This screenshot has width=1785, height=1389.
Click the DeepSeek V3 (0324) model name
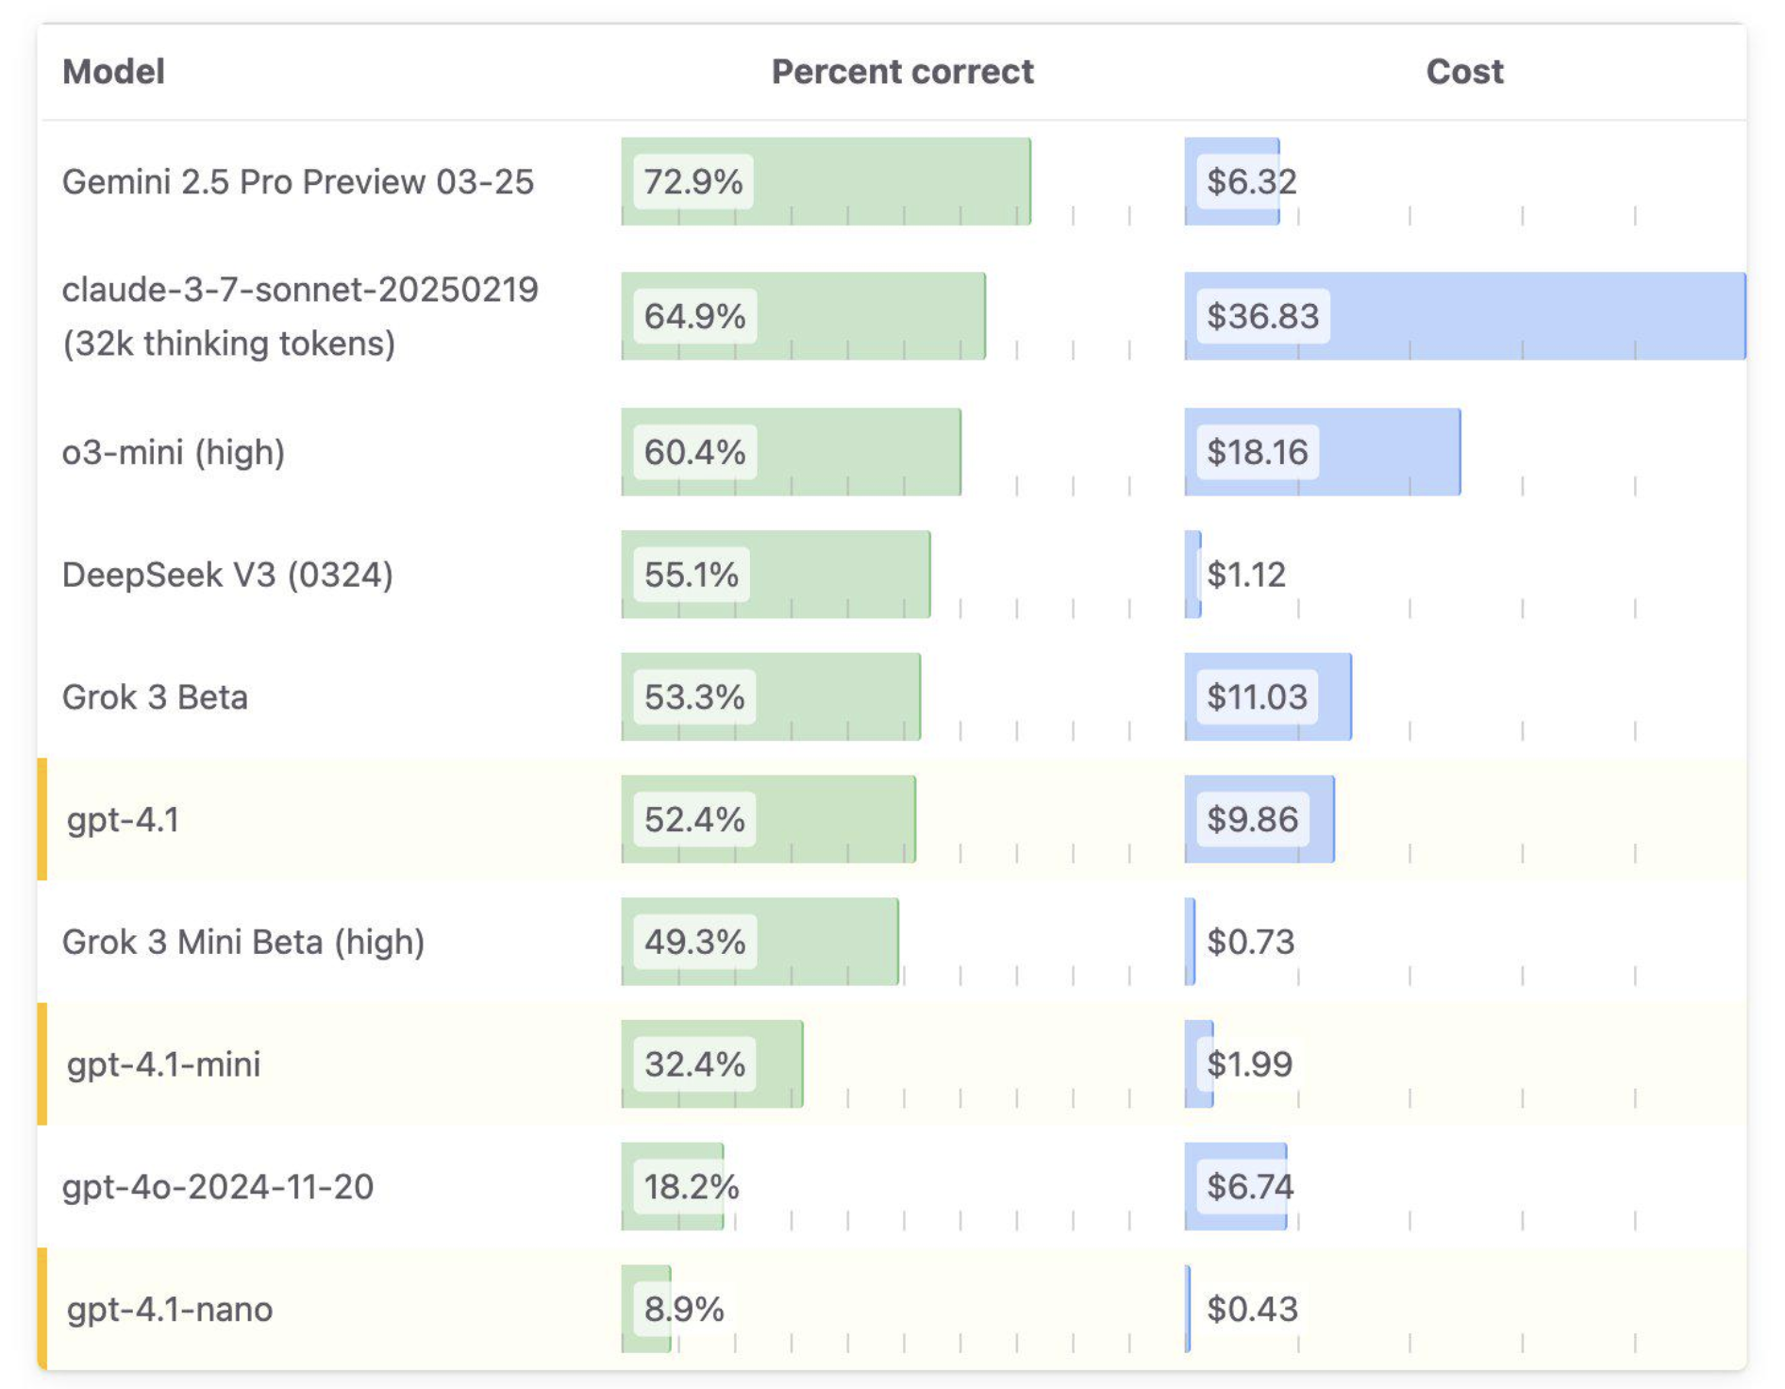(x=227, y=575)
